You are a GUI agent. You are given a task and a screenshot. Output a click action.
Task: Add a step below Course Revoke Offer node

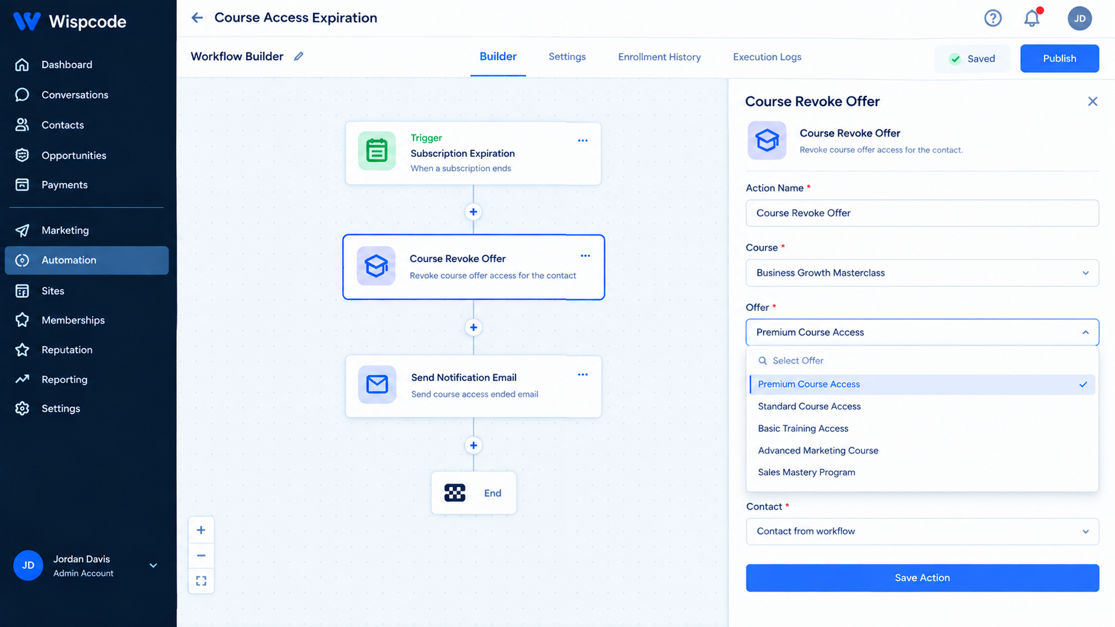pos(473,328)
